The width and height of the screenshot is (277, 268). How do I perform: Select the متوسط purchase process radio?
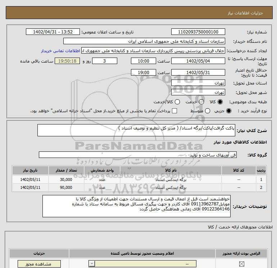[x=208, y=111]
